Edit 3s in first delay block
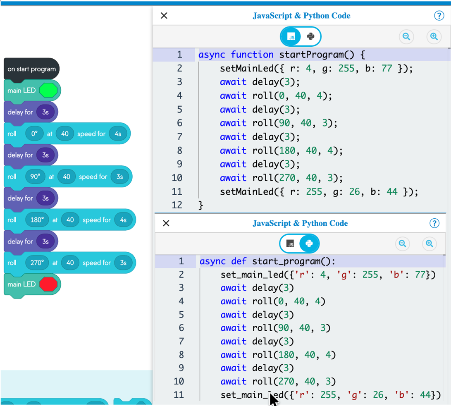Image resolution: width=451 pixels, height=406 pixels. click(45, 112)
